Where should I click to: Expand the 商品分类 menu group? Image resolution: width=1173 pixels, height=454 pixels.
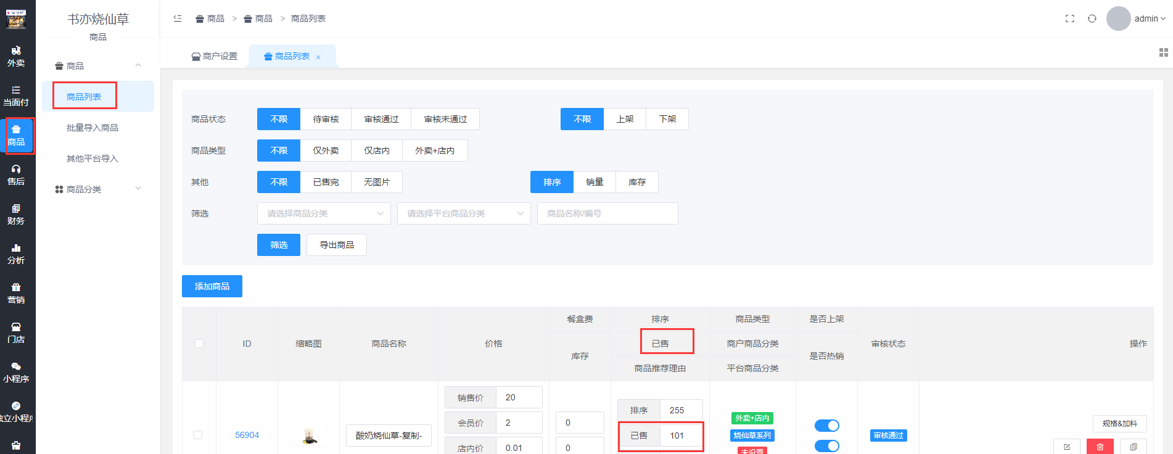click(98, 189)
